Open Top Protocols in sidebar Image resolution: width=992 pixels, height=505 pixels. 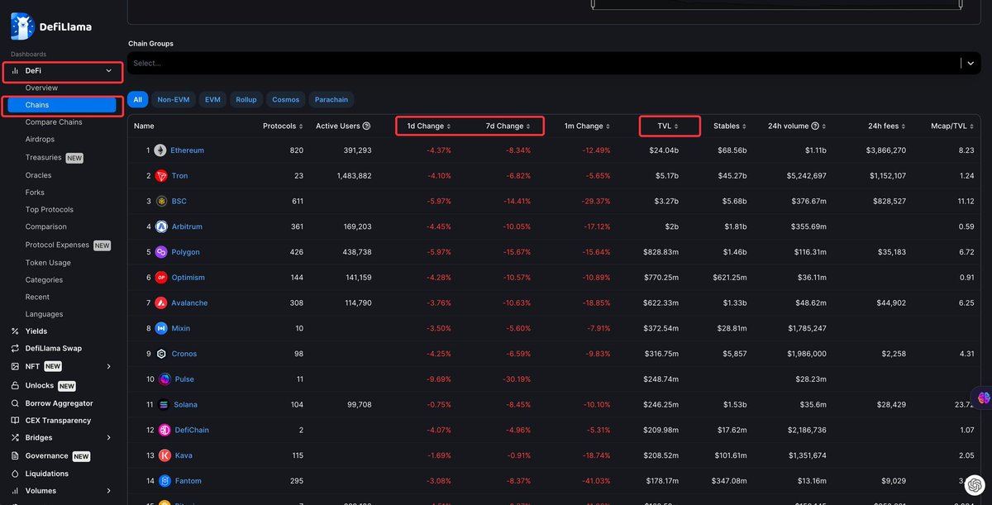tap(50, 210)
